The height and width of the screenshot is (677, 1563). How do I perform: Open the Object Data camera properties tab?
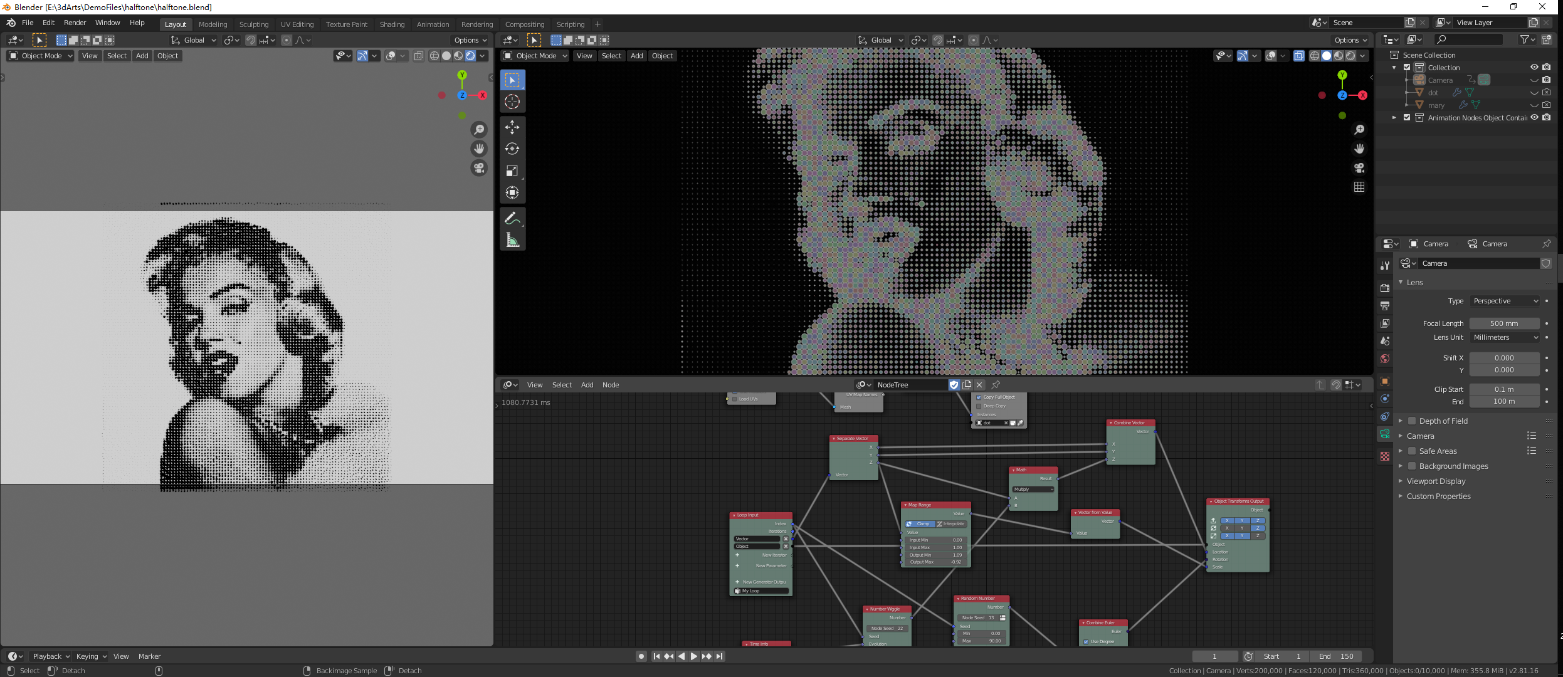point(1385,434)
